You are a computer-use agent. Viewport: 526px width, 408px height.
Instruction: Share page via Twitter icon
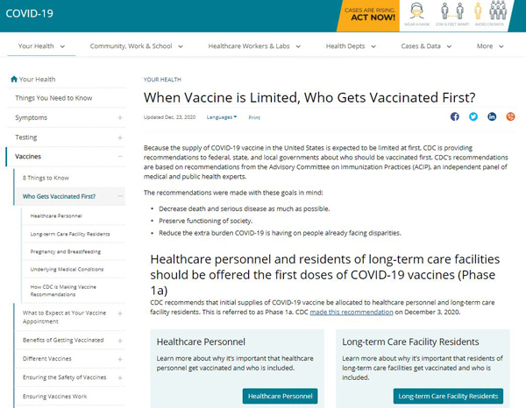[x=473, y=116]
